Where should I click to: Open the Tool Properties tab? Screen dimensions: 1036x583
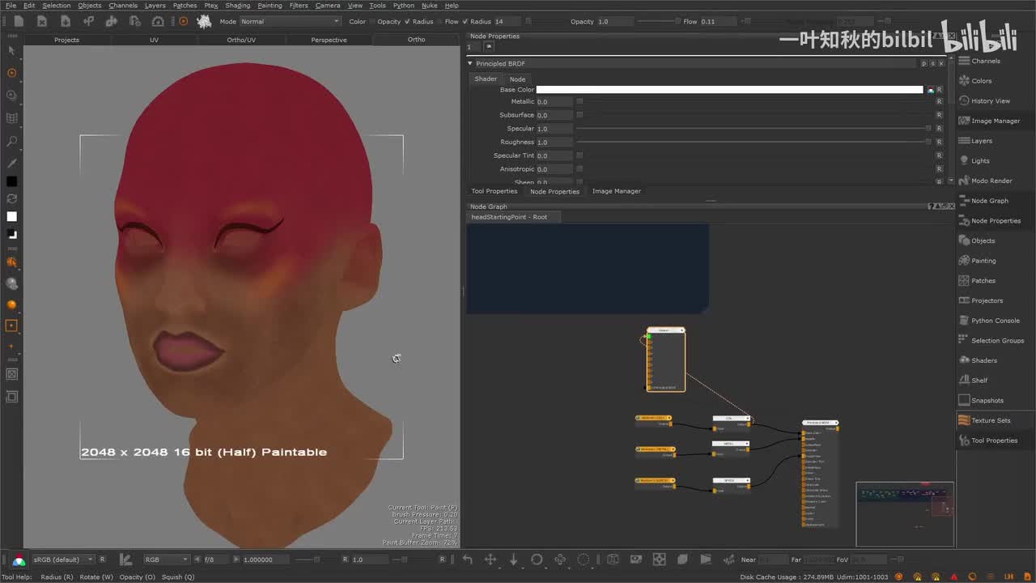tap(495, 191)
